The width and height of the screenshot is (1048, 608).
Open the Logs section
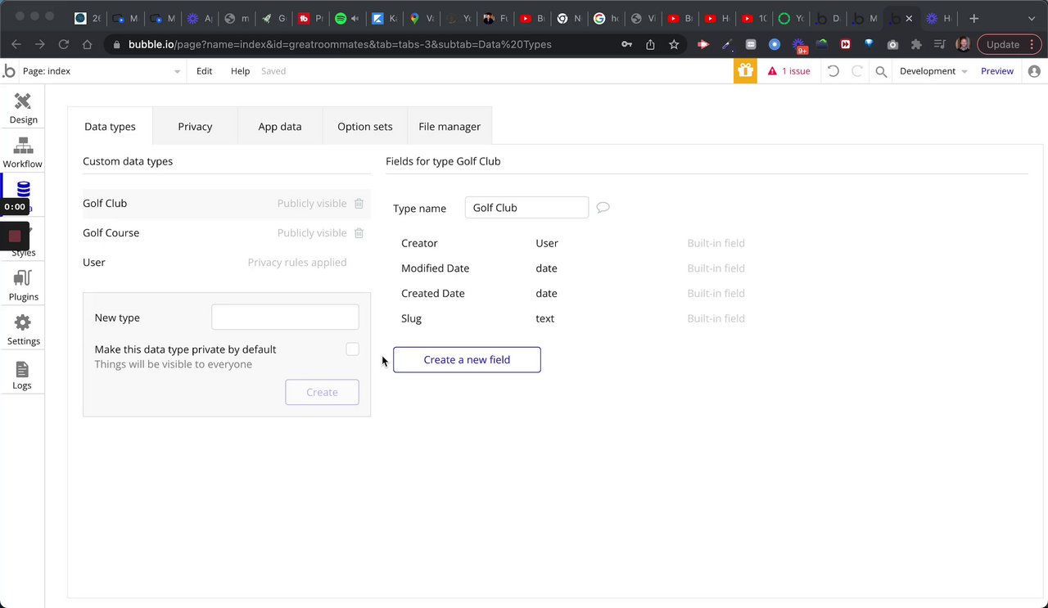point(22,375)
